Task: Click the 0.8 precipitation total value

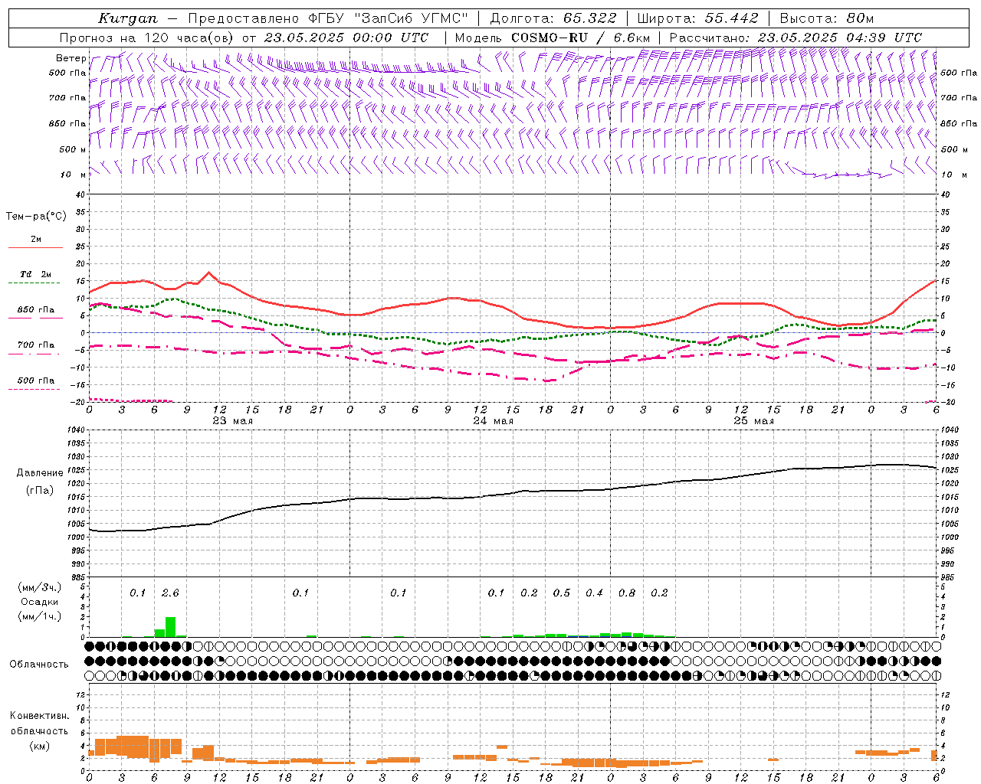Action: click(627, 593)
